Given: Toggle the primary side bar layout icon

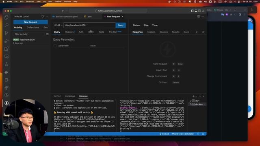Looking at the screenshot, I should [192, 11].
